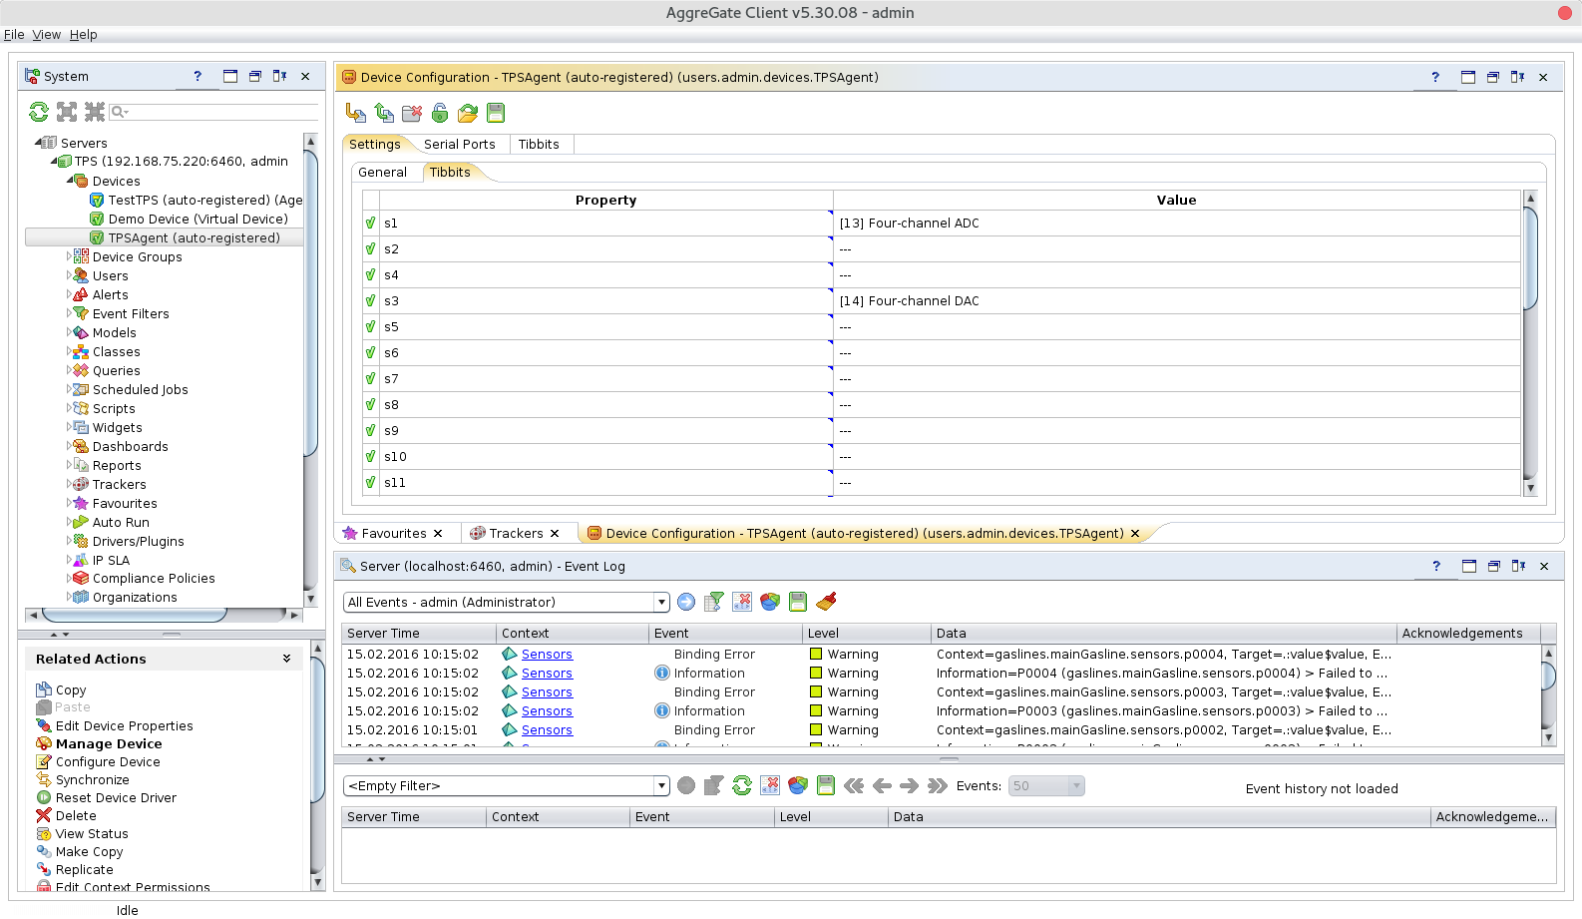Image resolution: width=1582 pixels, height=919 pixels.
Task: Toggle the check mark on row s6
Action: [371, 352]
